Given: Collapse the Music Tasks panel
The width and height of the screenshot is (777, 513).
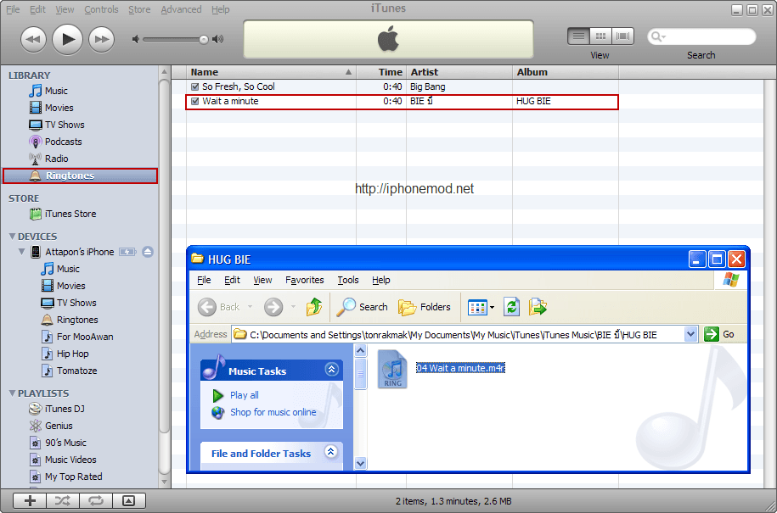Looking at the screenshot, I should click(331, 369).
